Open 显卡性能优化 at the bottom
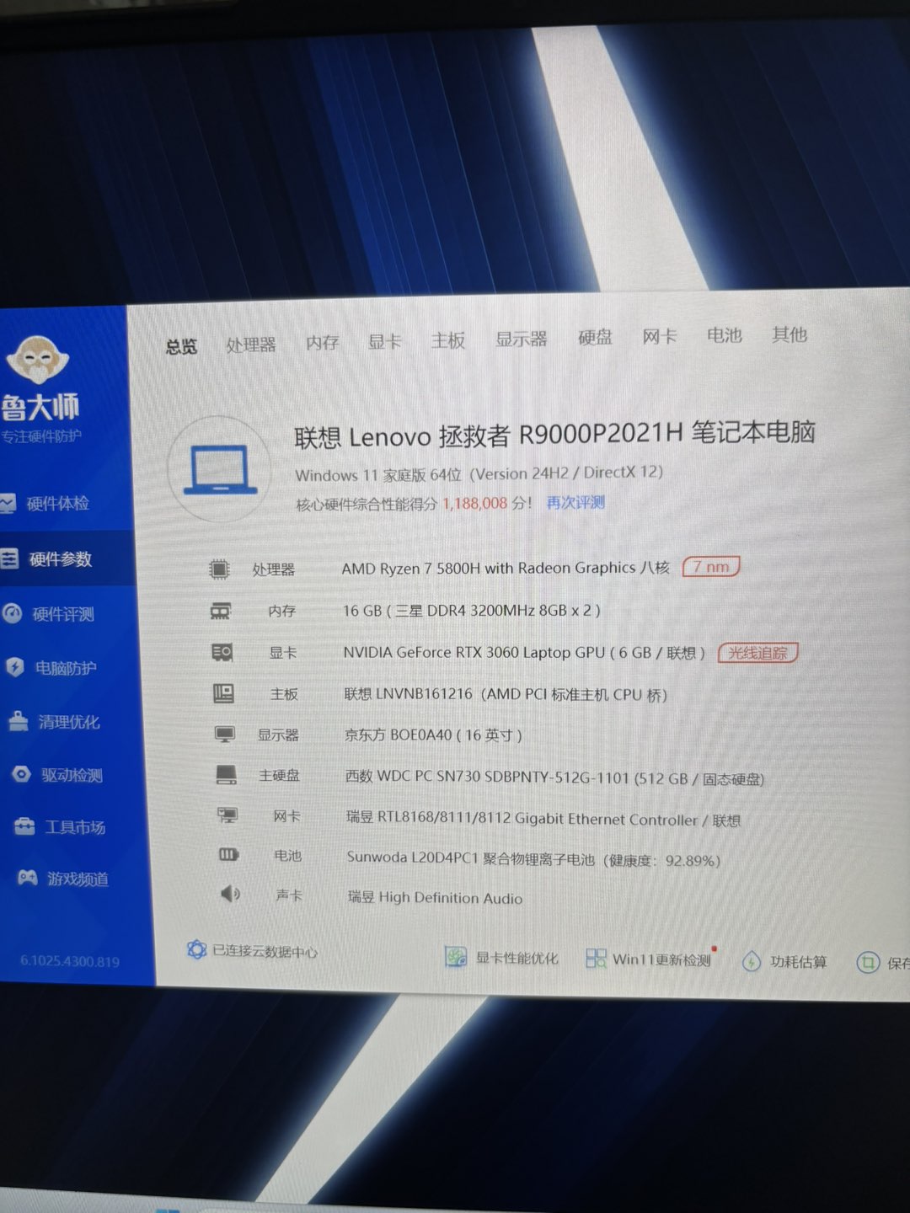 pos(517,958)
